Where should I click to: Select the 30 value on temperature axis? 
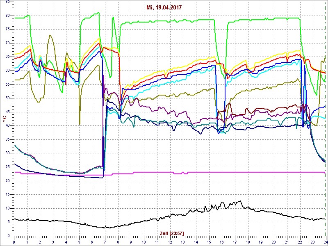(7, 153)
